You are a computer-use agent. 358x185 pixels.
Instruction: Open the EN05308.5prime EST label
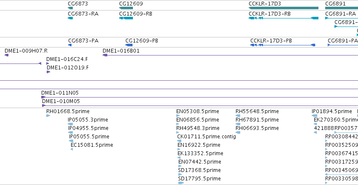point(197,111)
